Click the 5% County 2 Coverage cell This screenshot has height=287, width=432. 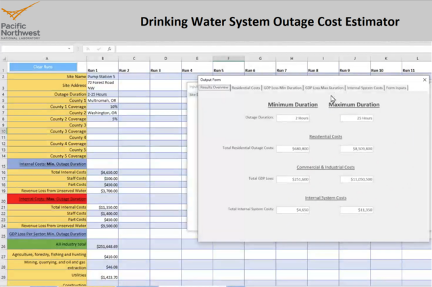pos(103,119)
